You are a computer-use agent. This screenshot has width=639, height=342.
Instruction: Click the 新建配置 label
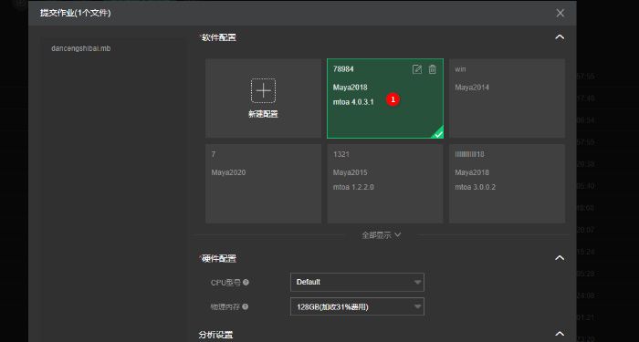263,114
